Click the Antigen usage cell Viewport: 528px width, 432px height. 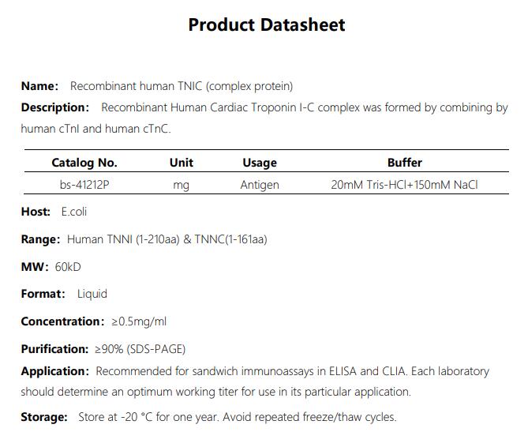pos(260,185)
